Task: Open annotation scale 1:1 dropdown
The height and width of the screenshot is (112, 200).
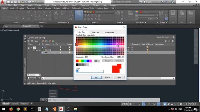Action: [x=176, y=104]
